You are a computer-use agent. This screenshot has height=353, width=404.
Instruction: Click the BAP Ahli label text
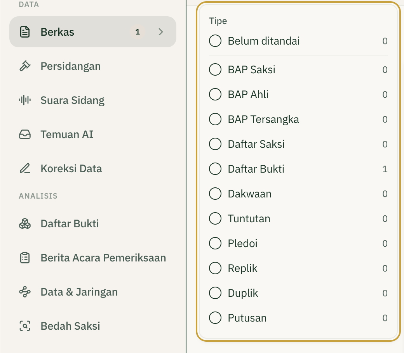pyautogui.click(x=248, y=94)
